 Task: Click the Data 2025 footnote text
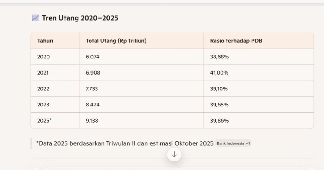pos(125,143)
